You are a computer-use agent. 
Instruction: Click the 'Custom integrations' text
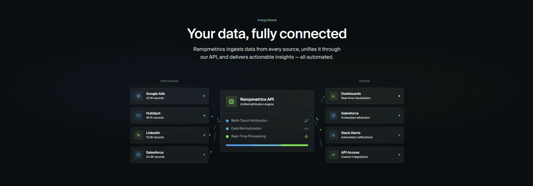tap(354, 157)
